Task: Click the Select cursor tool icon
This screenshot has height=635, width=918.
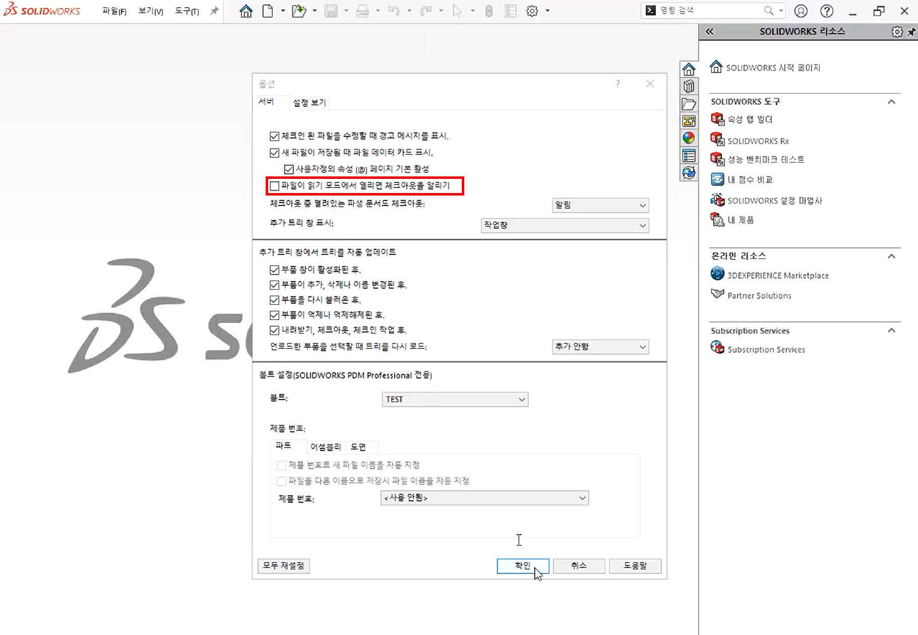Action: coord(457,11)
